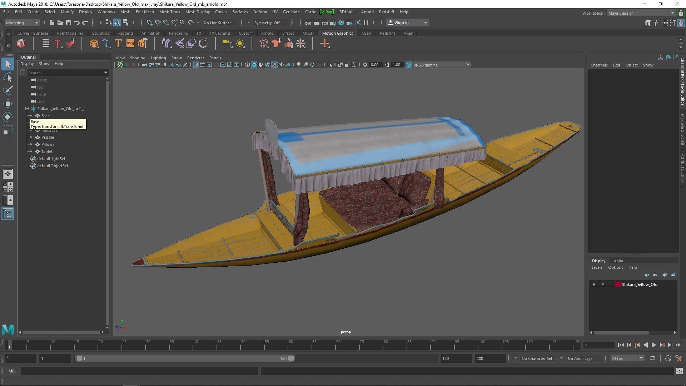The height and width of the screenshot is (386, 686).
Task: Open the Modeling menu set dropdown
Action: tap(22, 23)
